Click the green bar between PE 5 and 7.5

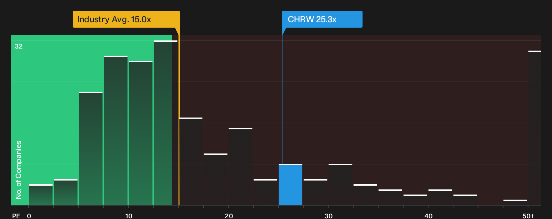(91, 149)
